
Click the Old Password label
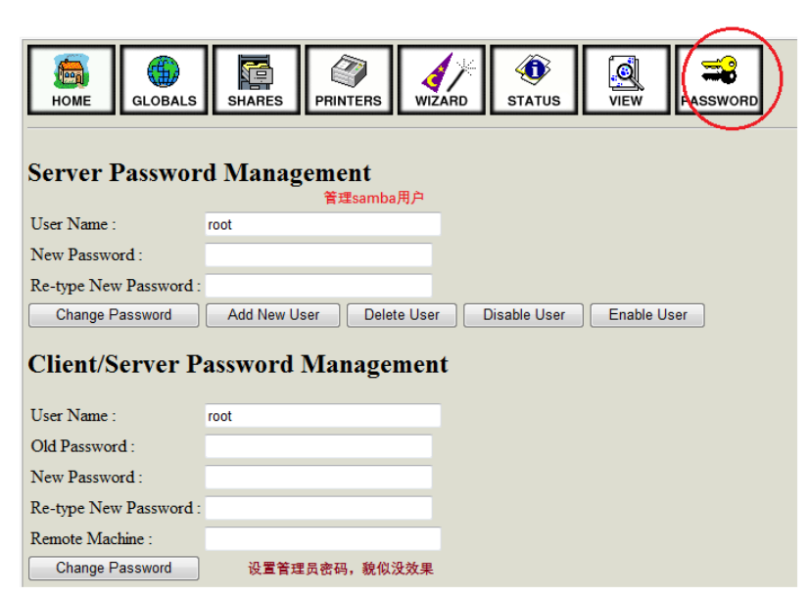coord(82,446)
